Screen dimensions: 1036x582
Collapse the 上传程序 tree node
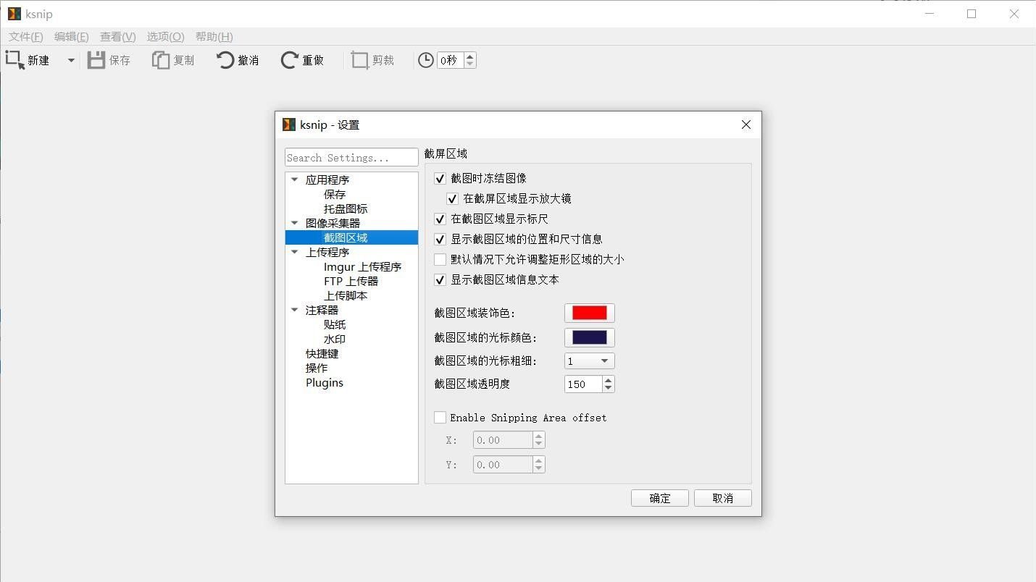[x=295, y=252]
